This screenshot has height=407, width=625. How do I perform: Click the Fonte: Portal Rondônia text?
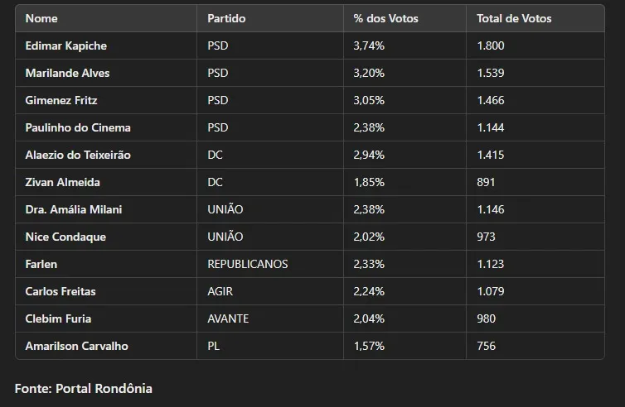[84, 388]
